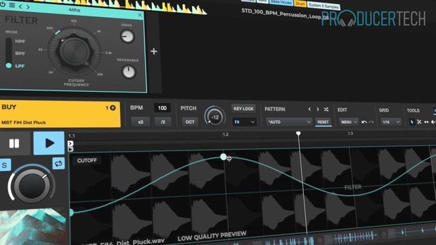Image resolution: width=436 pixels, height=245 pixels.
Task: Toggle the S solo button
Action: pos(5,165)
